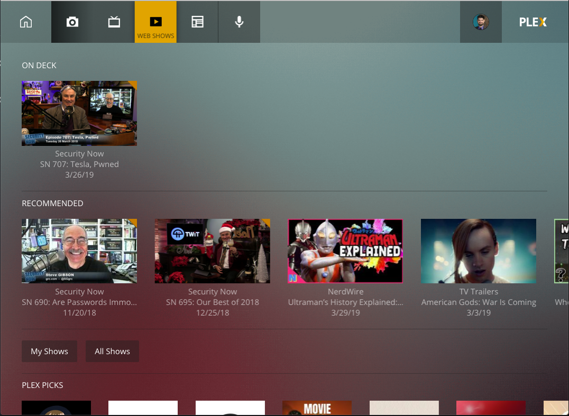Click the TV Trailers show name
The image size is (569, 416).
pos(479,292)
